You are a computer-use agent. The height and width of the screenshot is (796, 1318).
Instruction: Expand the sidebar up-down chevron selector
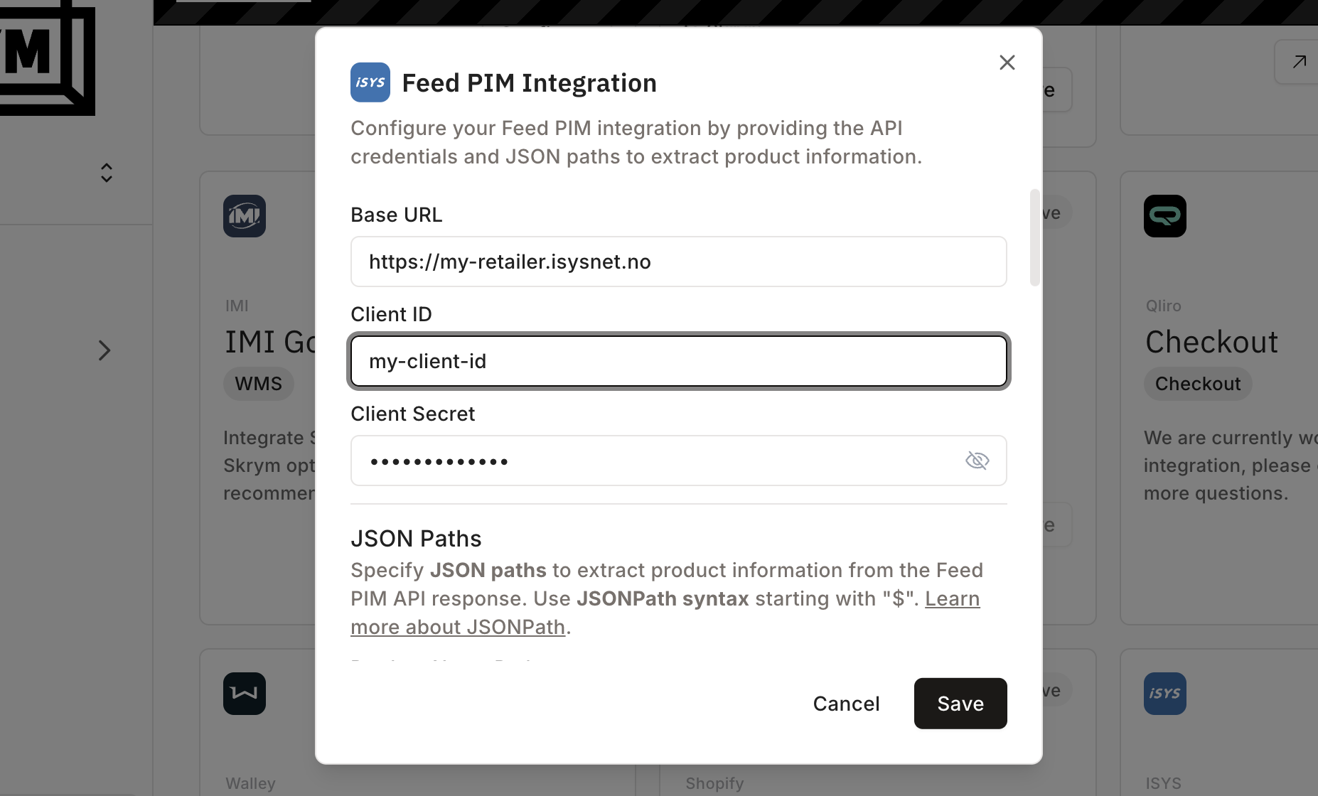[107, 173]
